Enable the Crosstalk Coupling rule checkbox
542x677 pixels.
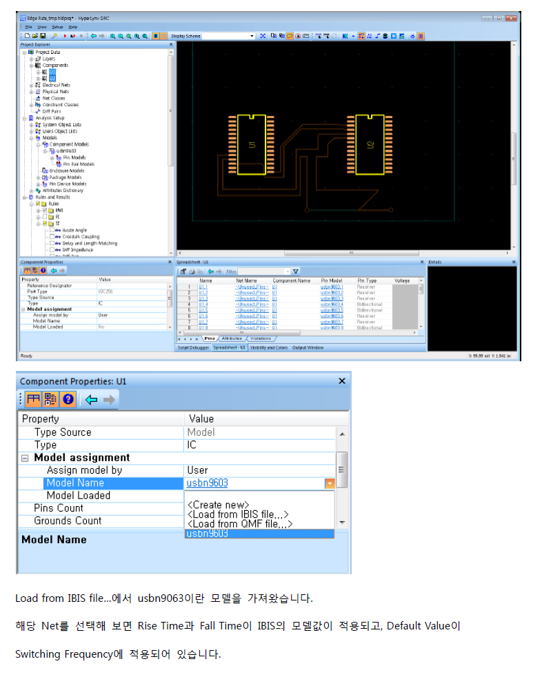coord(51,236)
